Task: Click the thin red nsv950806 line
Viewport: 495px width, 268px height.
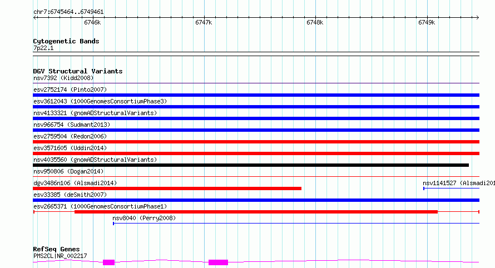Action: pos(256,177)
